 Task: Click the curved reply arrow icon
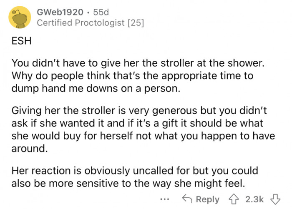point(188,199)
